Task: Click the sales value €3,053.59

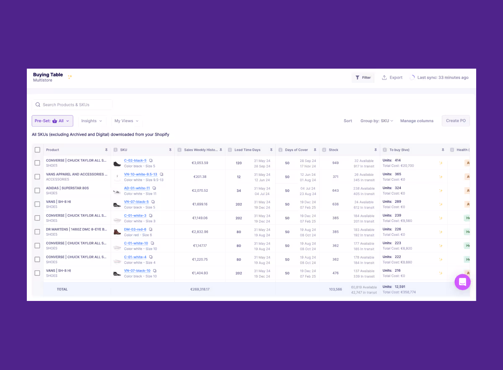Action: tap(200, 163)
